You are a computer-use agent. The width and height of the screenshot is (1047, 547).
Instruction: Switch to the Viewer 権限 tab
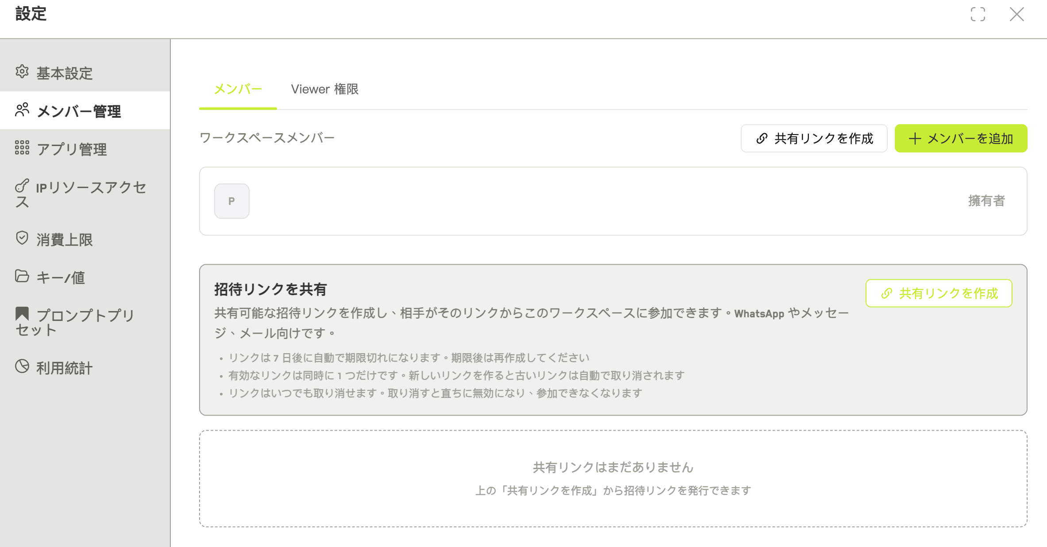(325, 89)
